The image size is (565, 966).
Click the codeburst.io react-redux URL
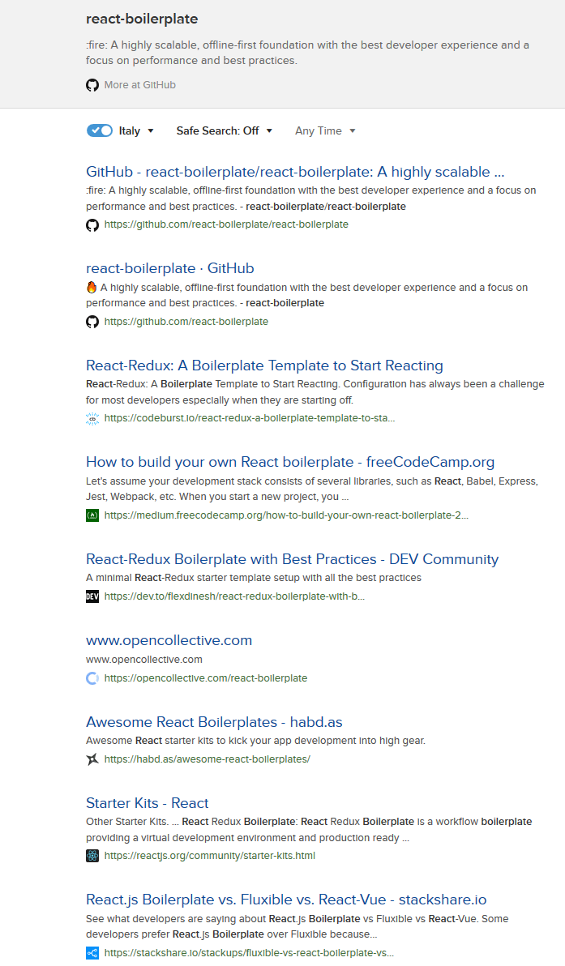250,417
